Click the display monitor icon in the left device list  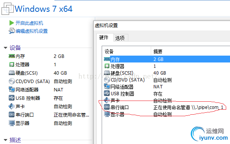12,123
